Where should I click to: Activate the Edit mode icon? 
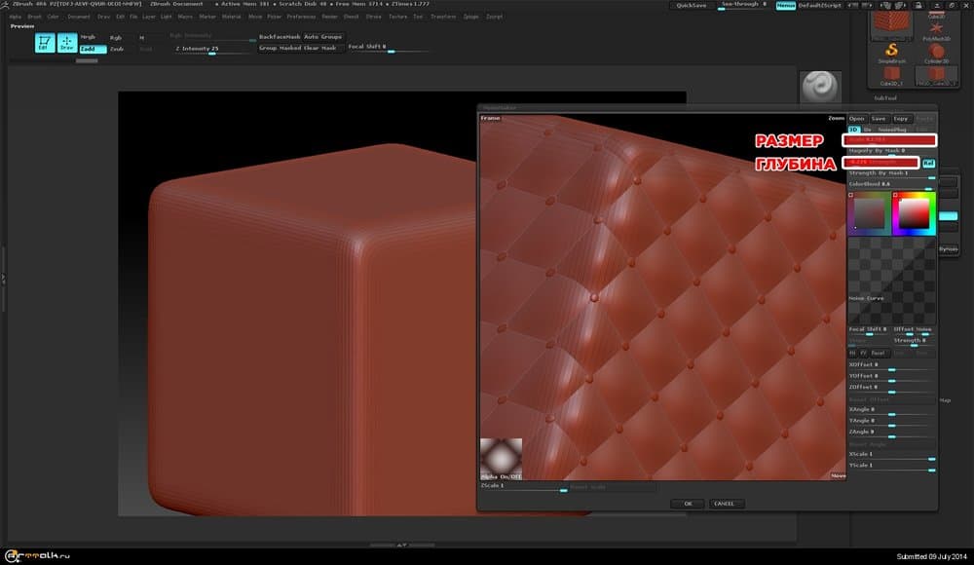point(45,42)
